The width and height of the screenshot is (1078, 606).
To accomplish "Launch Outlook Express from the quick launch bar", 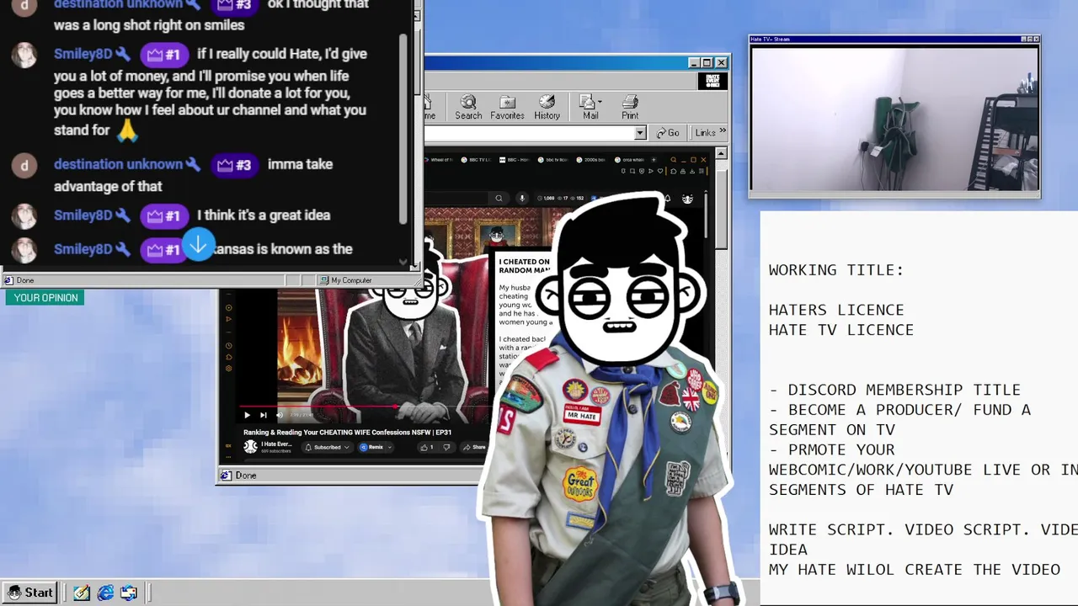I will 129,593.
